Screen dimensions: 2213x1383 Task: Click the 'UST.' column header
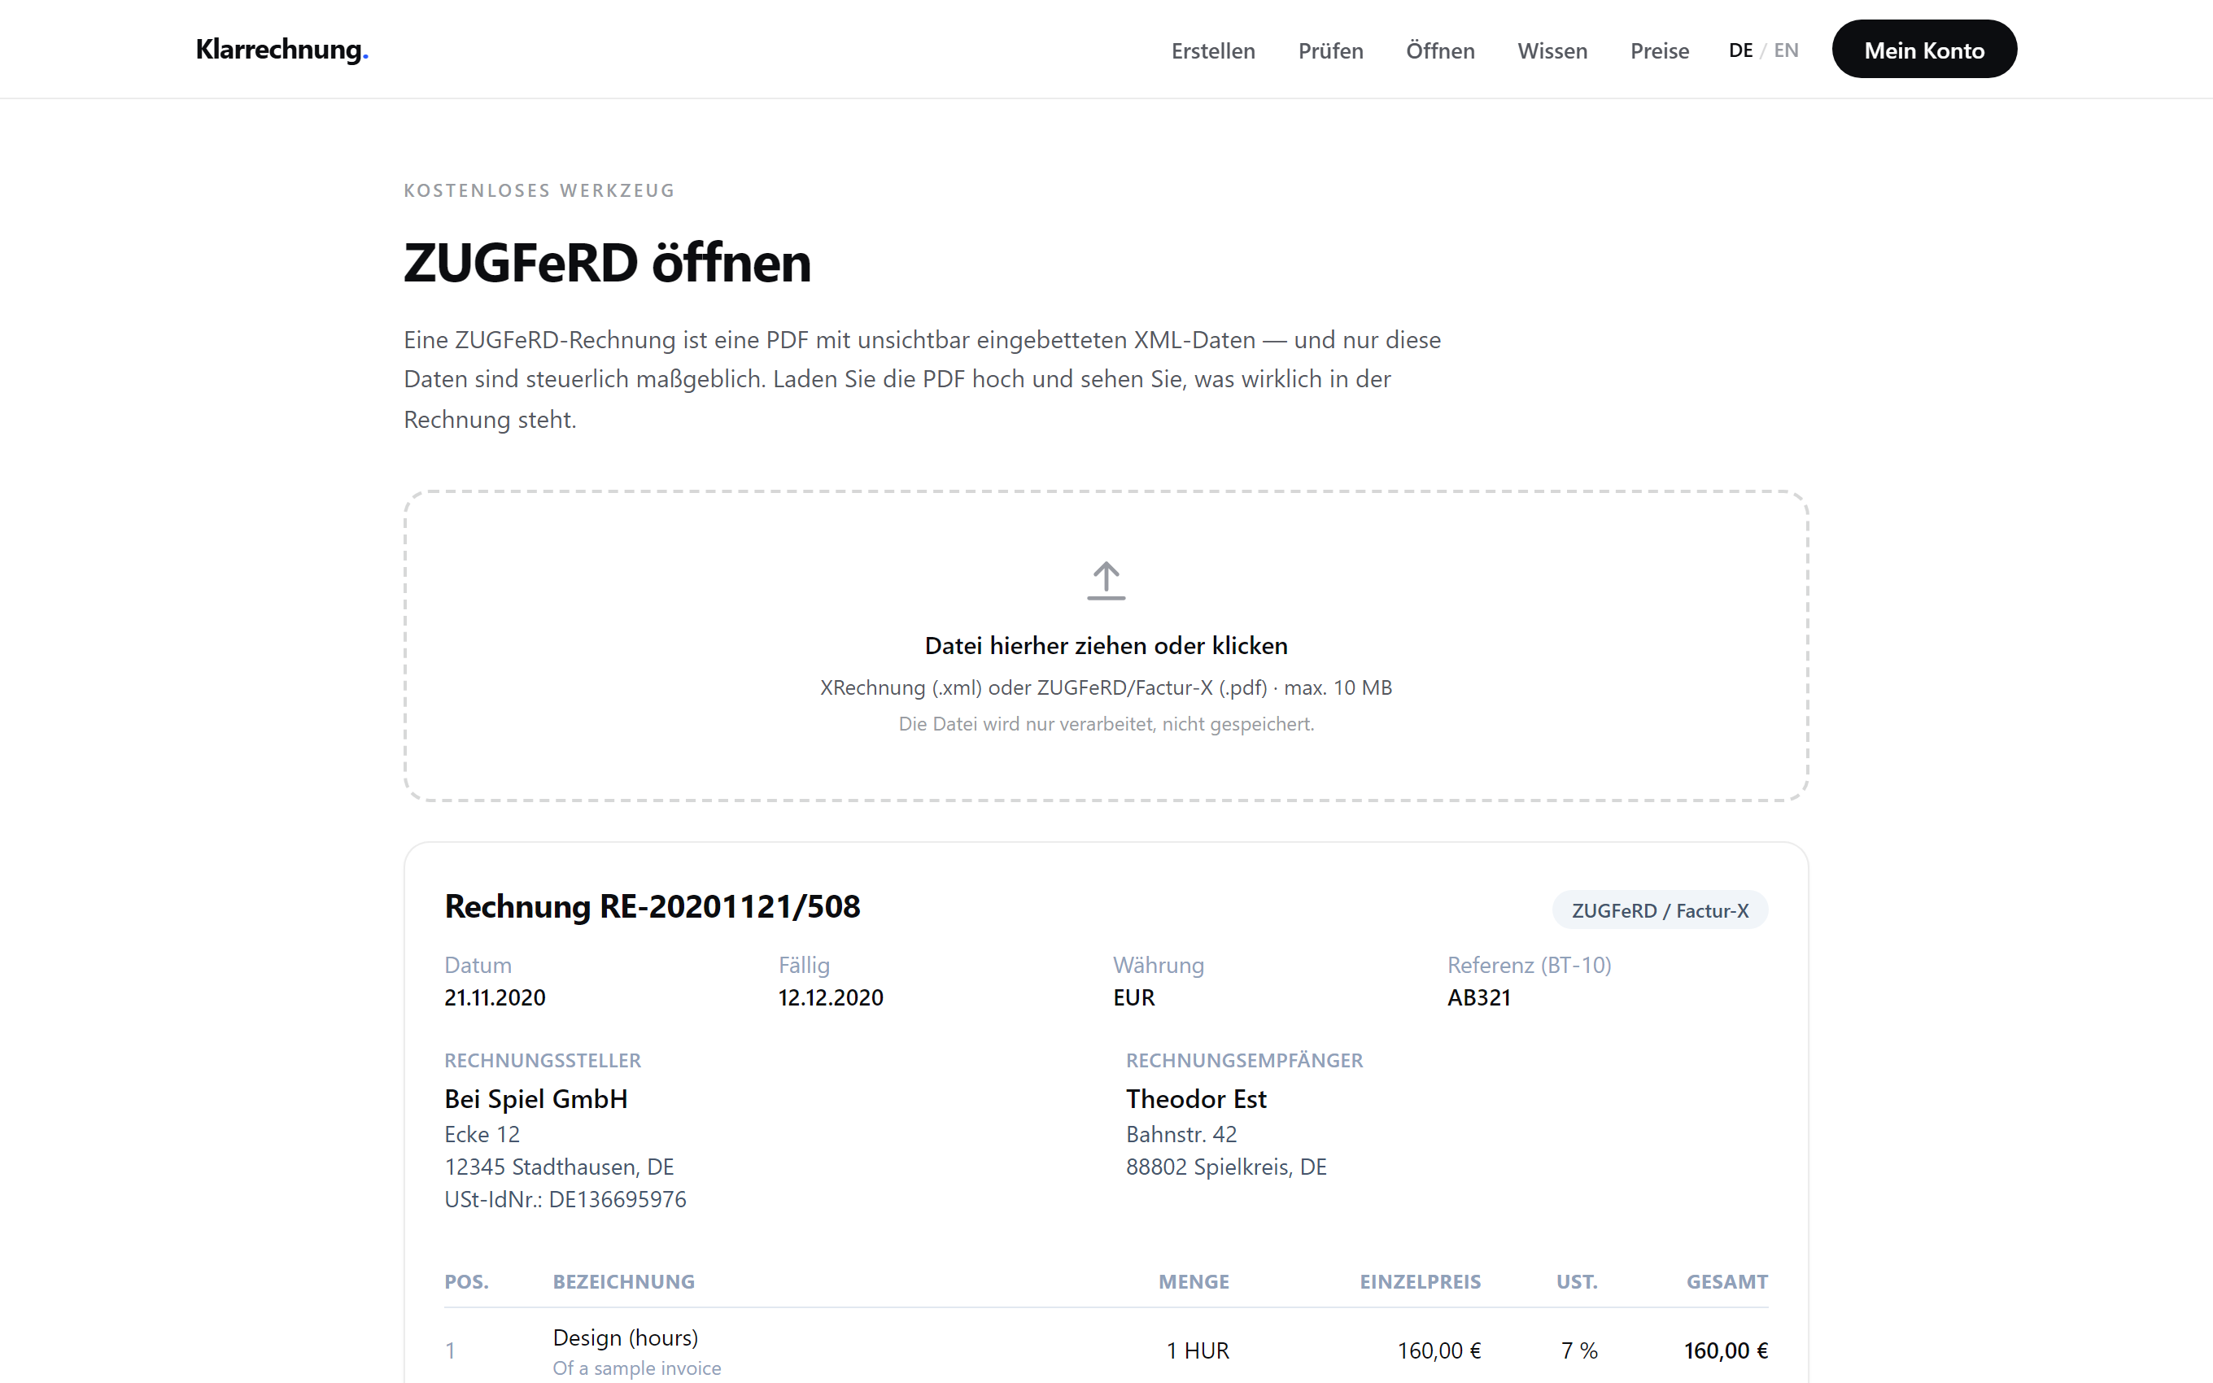1577,1281
